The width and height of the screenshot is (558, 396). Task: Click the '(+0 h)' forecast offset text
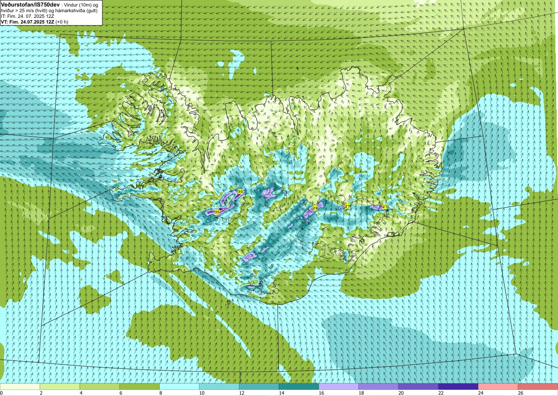click(63, 21)
